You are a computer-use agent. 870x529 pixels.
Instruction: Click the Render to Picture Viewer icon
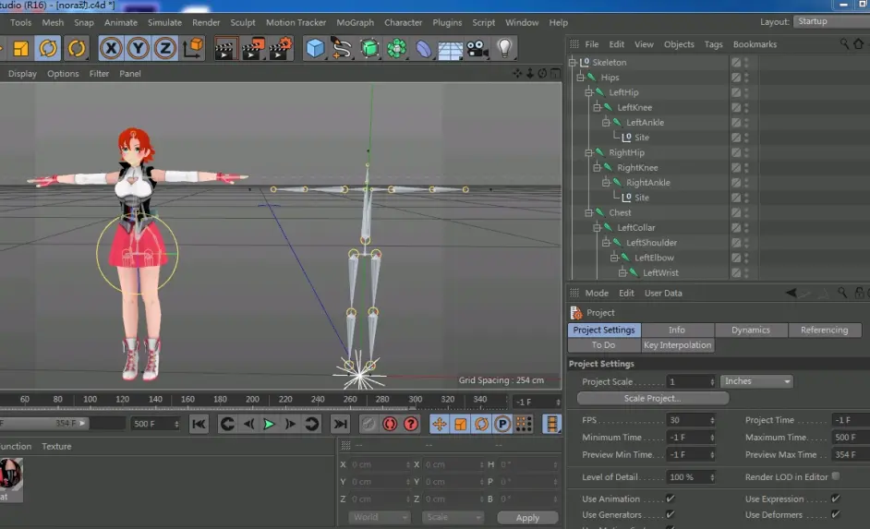(253, 48)
